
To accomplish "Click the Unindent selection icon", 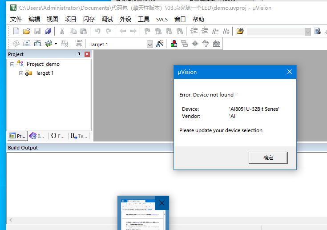I will (205, 31).
